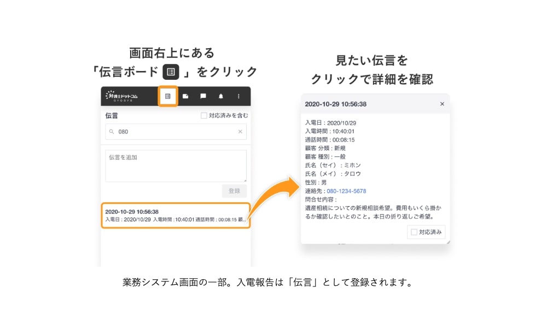The width and height of the screenshot is (547, 317).
Task: Open the message board icon in the header
Action: tap(168, 96)
